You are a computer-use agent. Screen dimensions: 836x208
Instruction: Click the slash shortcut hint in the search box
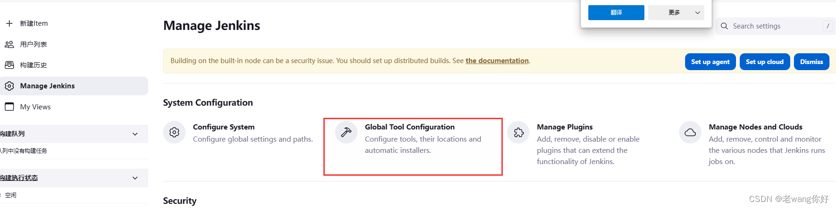coord(828,26)
